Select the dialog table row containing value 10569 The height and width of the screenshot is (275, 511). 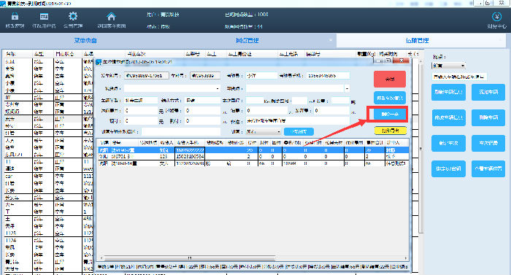(x=253, y=163)
